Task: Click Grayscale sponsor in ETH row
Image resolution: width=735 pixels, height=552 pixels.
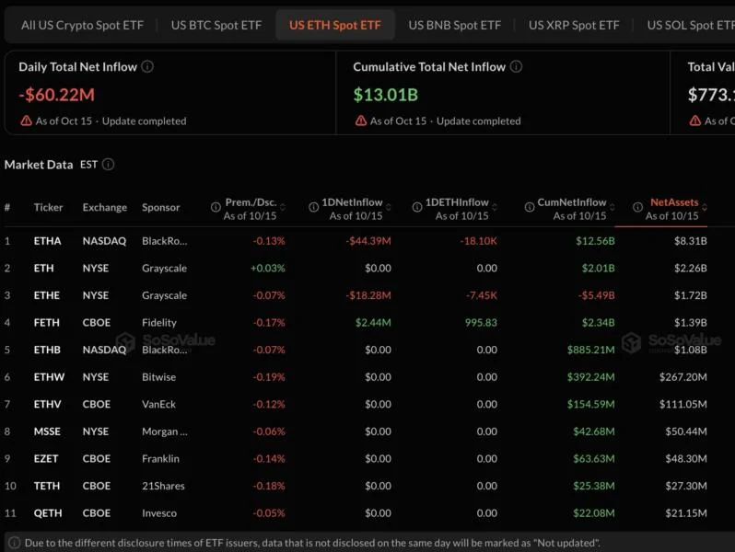Action: [164, 268]
